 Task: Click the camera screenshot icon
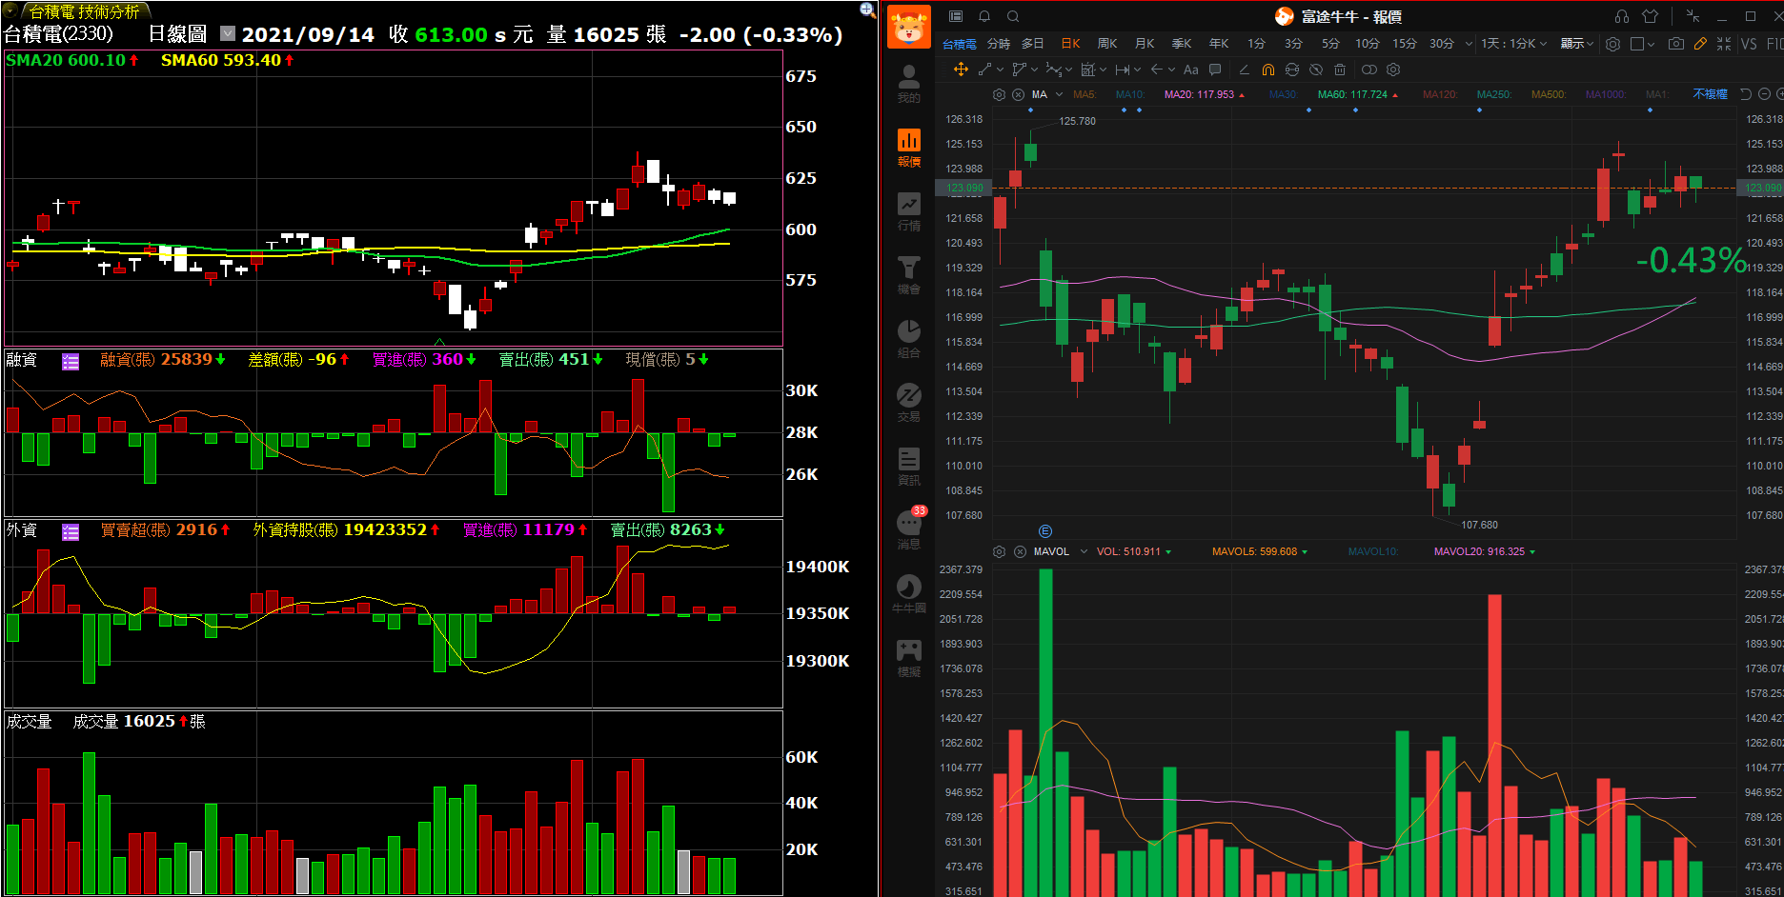[x=1676, y=44]
